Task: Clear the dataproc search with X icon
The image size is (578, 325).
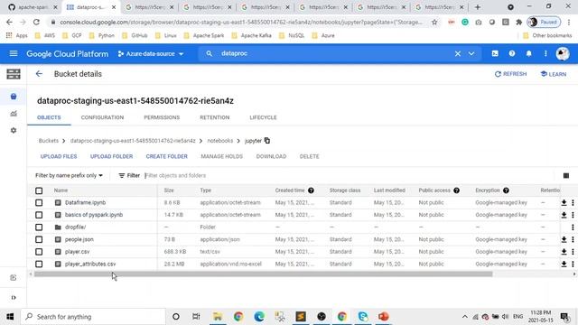Action: click(x=458, y=54)
